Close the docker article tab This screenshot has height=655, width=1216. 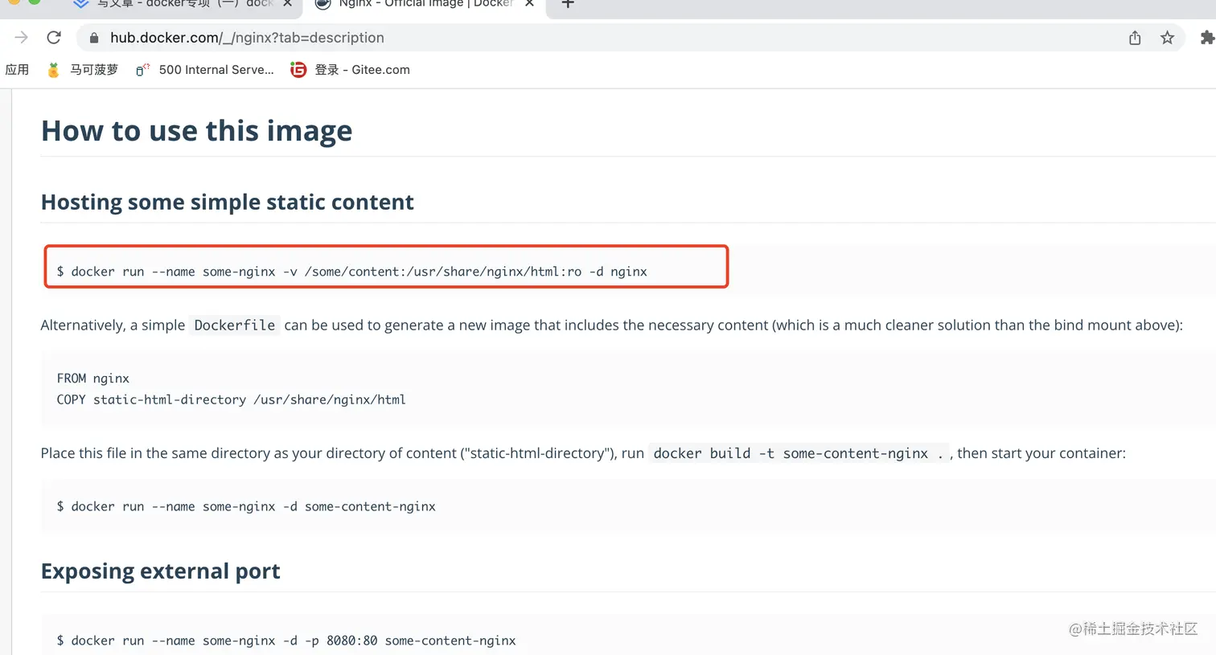coord(287,4)
